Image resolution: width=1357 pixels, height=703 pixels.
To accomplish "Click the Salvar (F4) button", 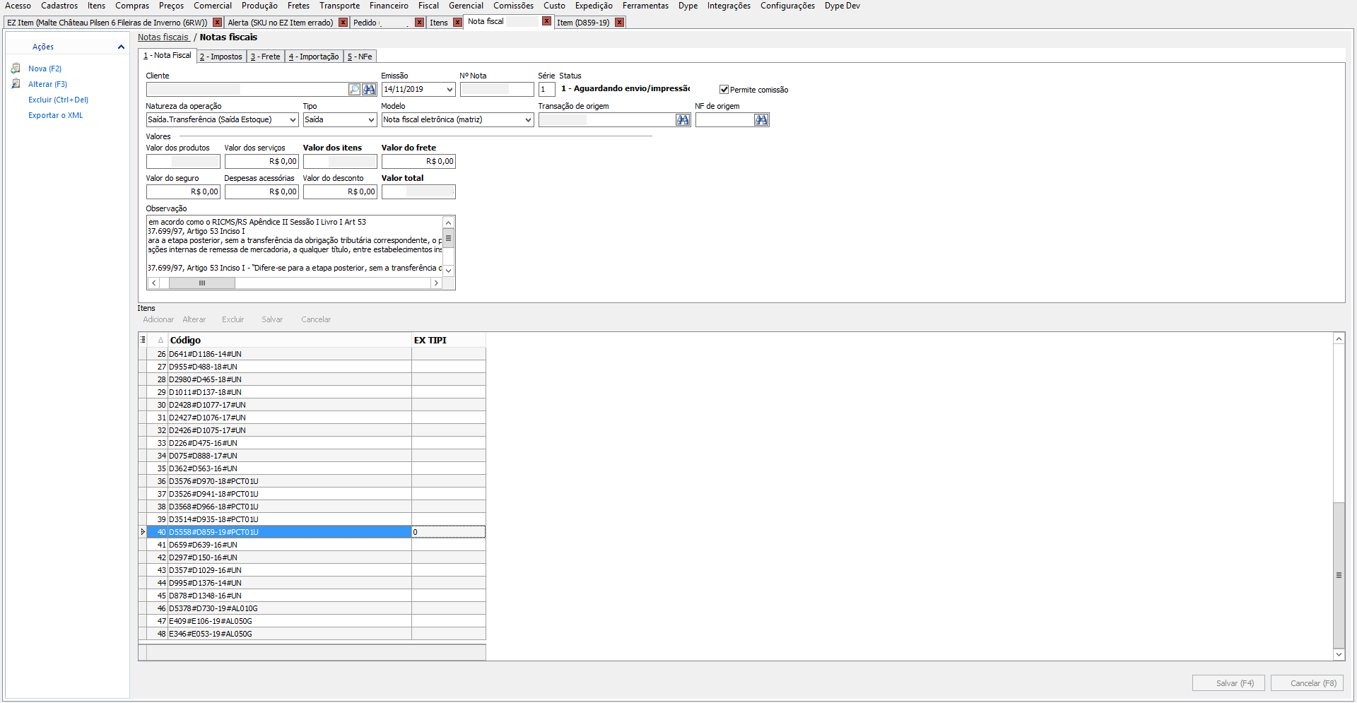I will pos(1228,683).
